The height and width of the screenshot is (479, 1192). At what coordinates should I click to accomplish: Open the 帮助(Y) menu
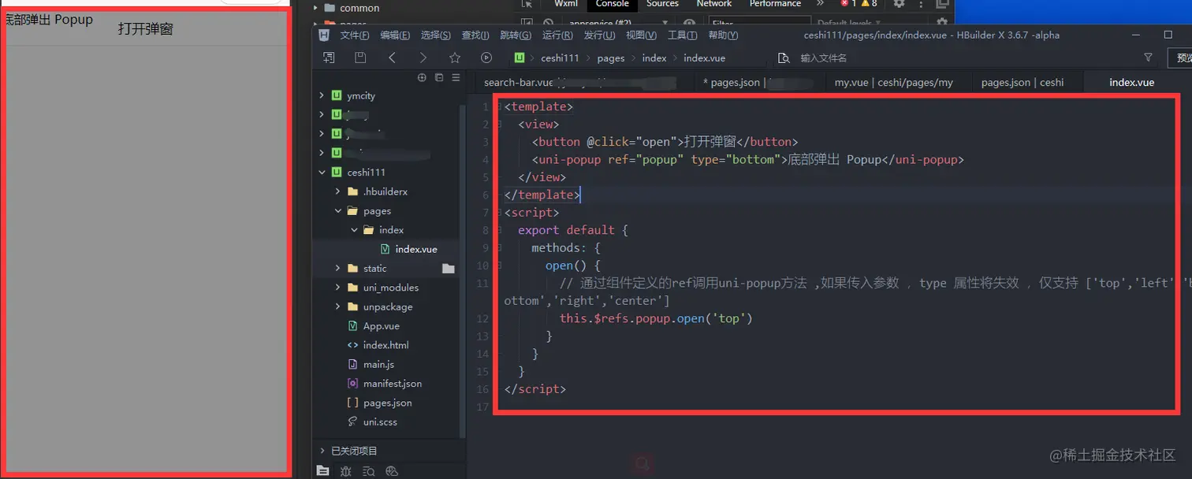coord(723,35)
